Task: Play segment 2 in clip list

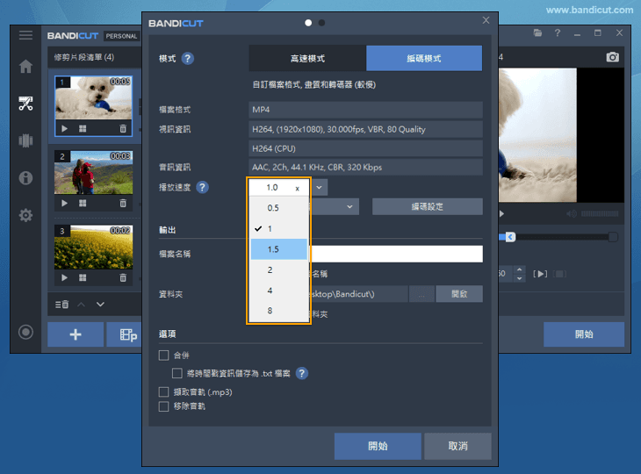Action: click(64, 203)
